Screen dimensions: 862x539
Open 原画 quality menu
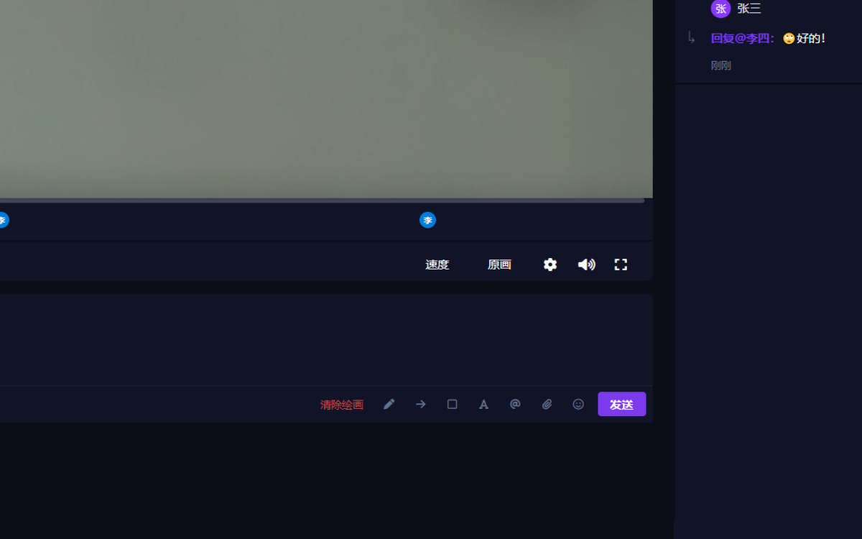(x=499, y=264)
